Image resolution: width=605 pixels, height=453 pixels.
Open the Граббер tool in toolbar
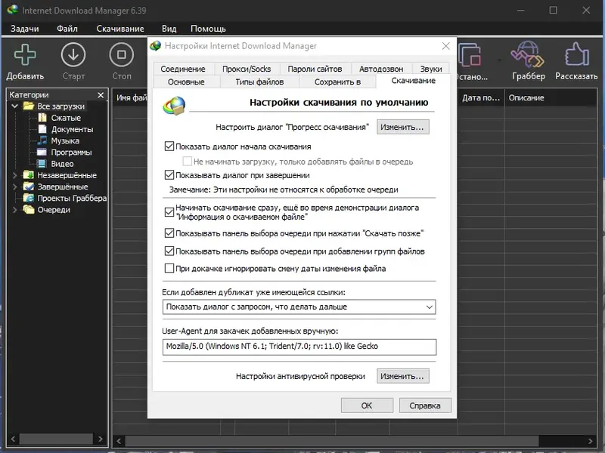coord(528,54)
